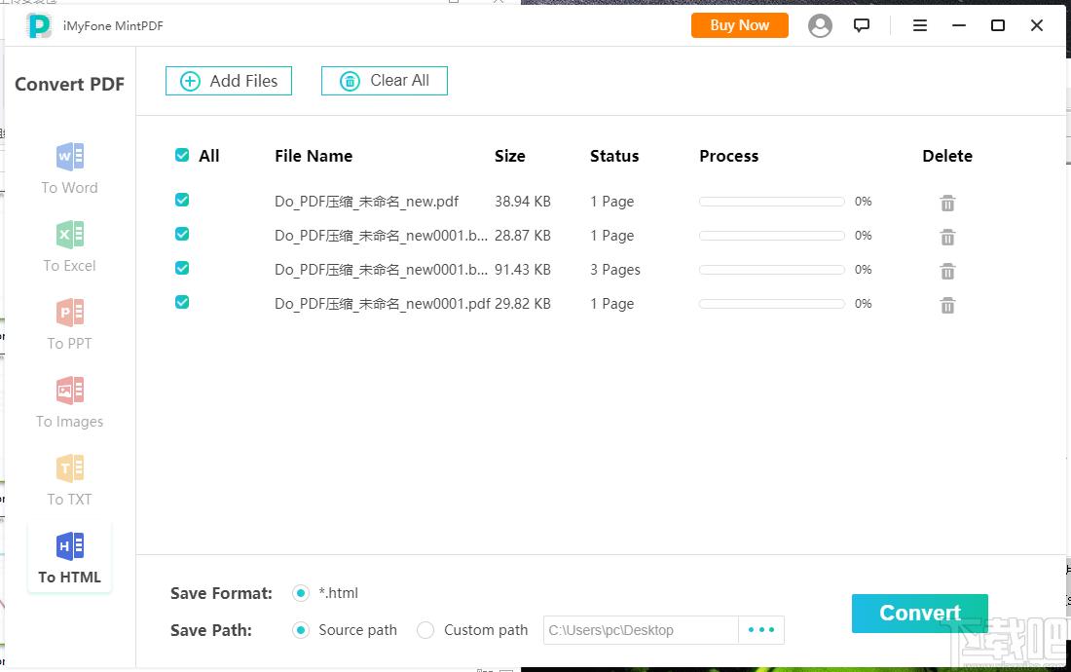
Task: Select the To PPT conversion icon
Action: click(70, 312)
